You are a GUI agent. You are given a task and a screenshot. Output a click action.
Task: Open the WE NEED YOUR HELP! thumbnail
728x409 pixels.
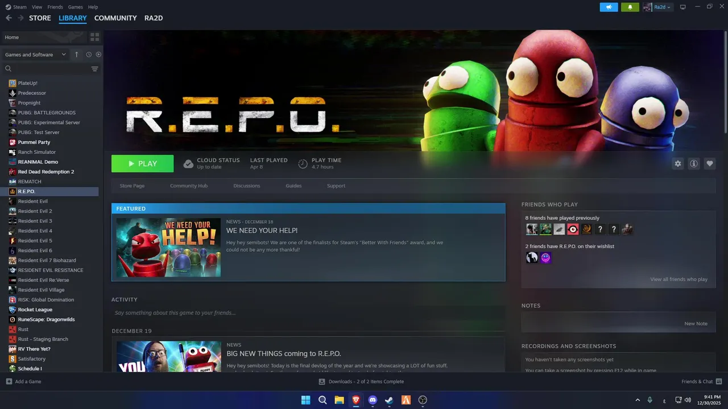point(168,247)
